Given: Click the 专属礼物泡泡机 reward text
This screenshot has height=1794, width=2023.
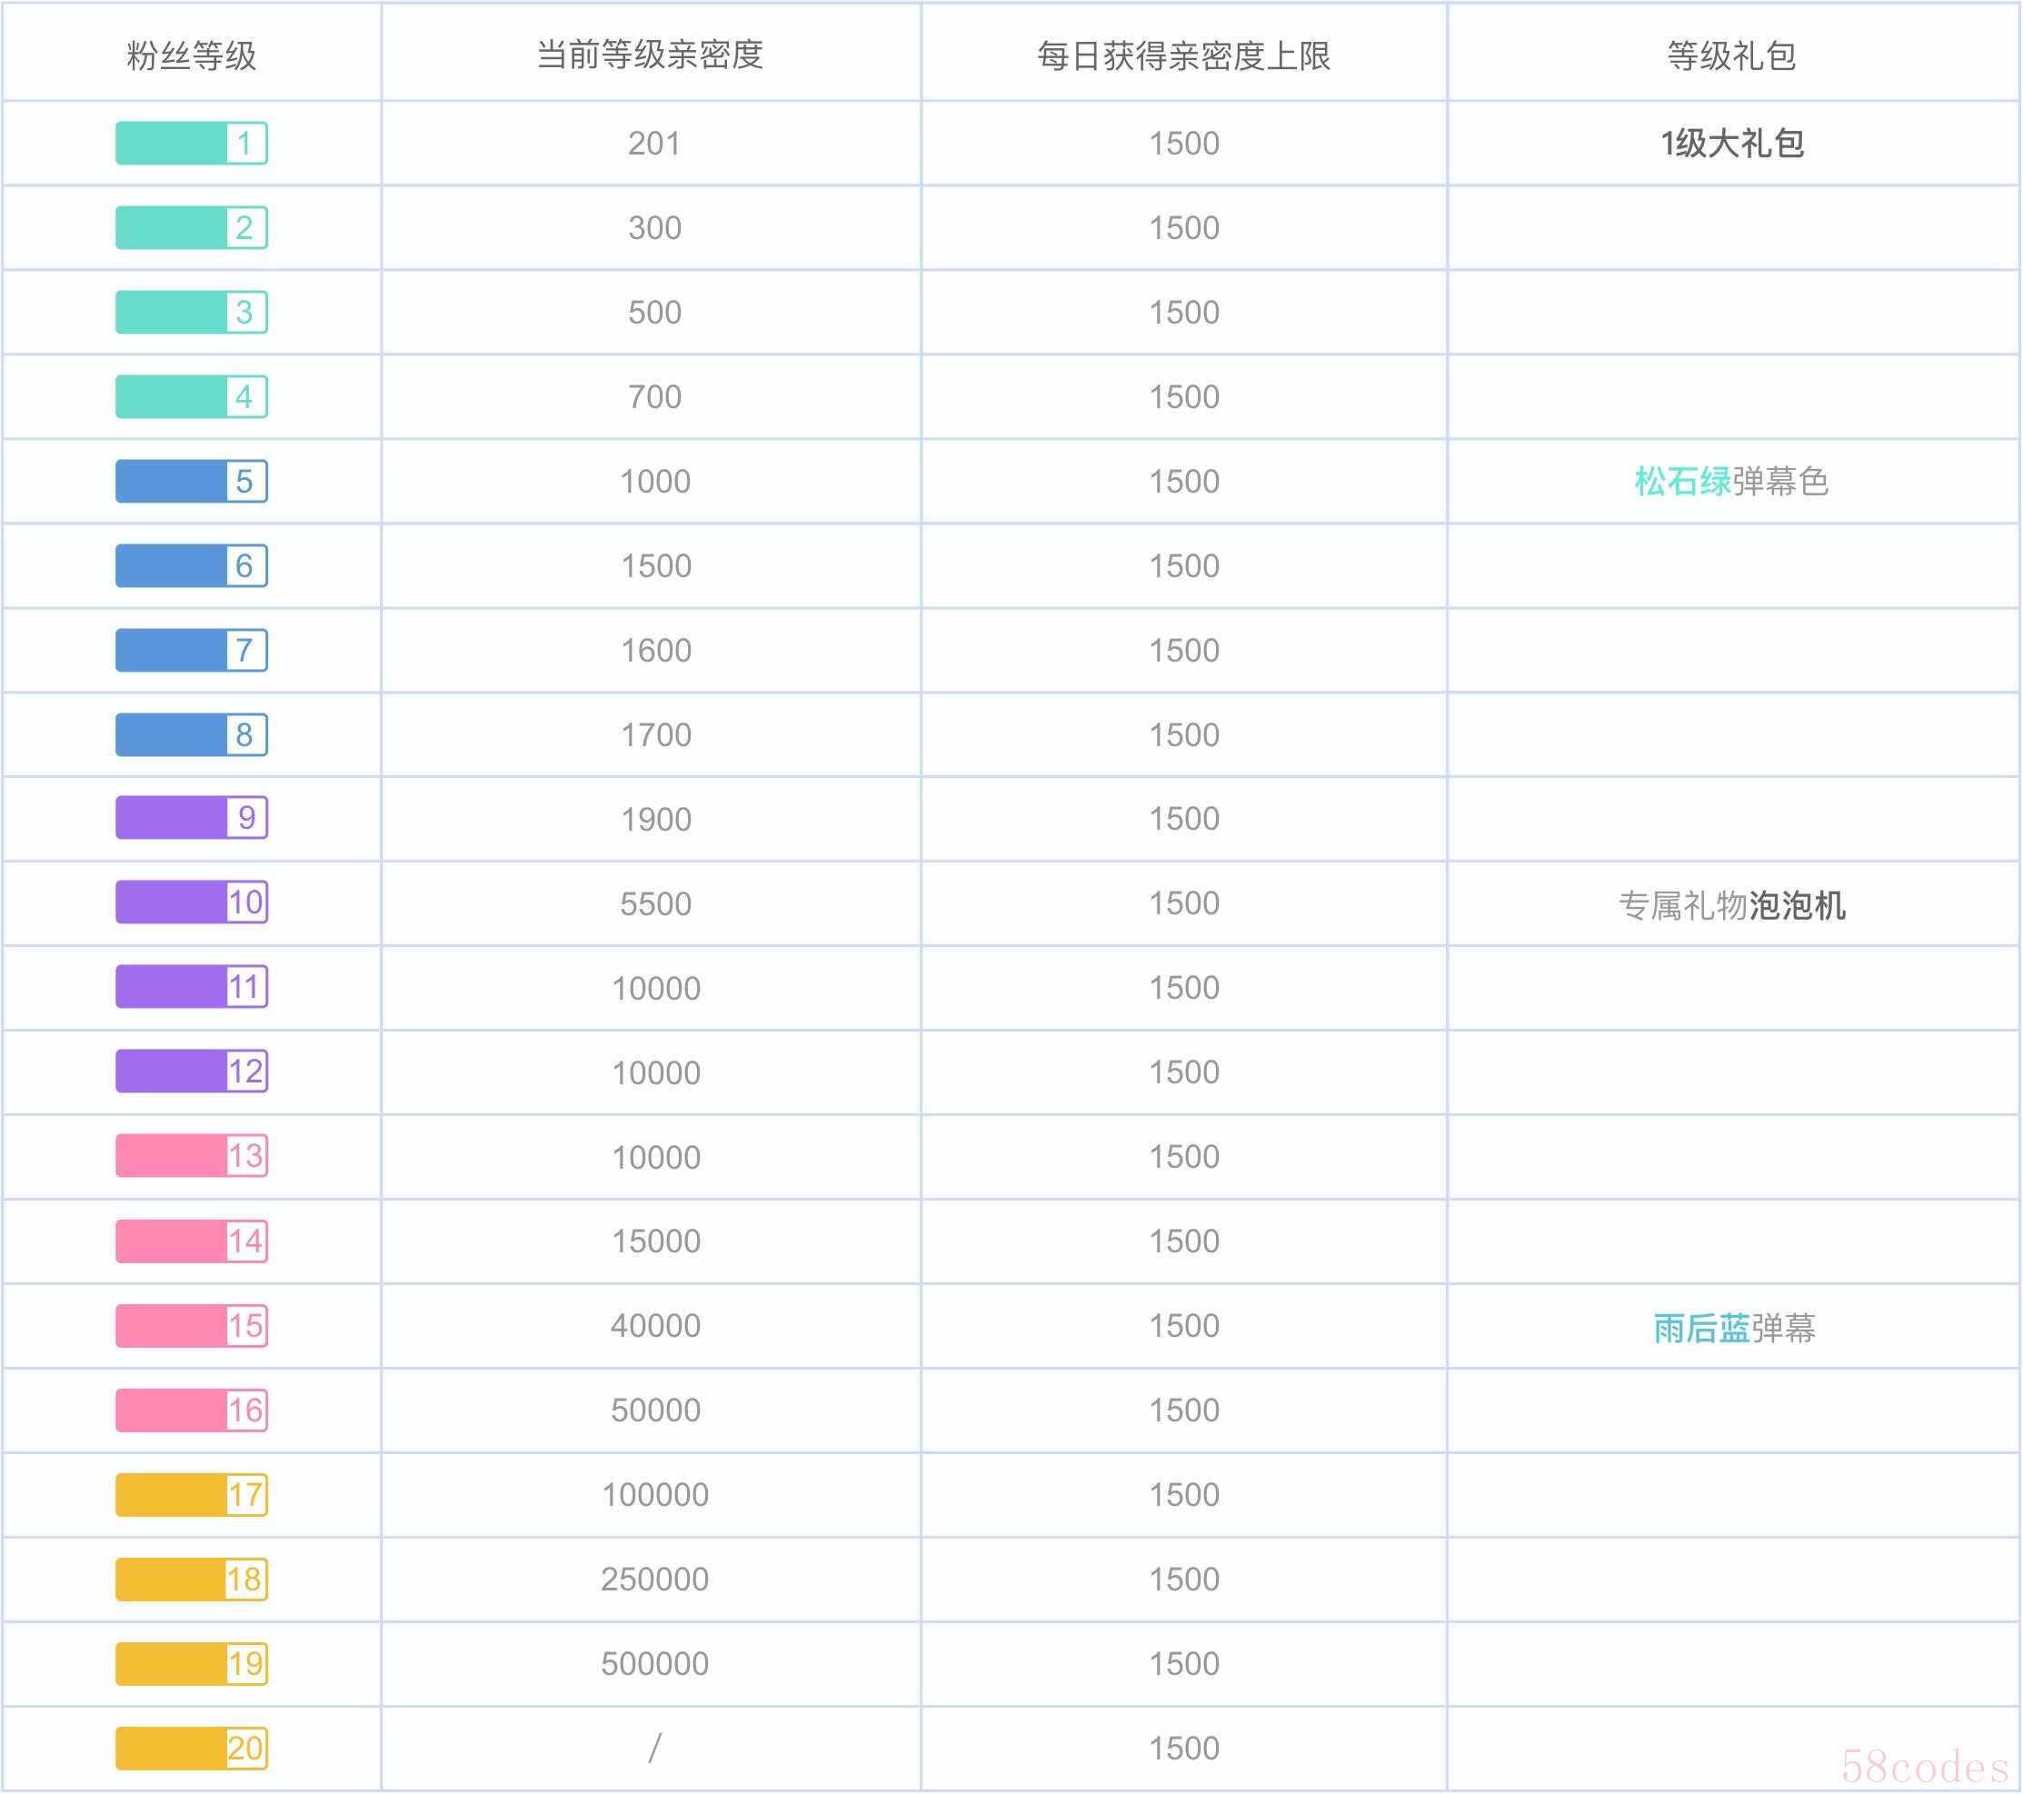Looking at the screenshot, I should tap(1731, 904).
